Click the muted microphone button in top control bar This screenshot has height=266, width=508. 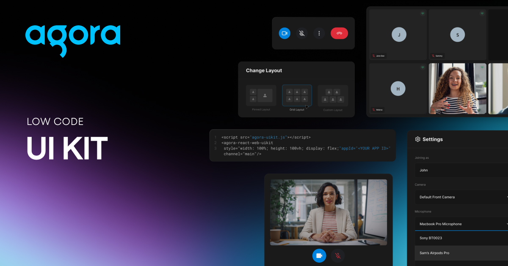tap(301, 33)
